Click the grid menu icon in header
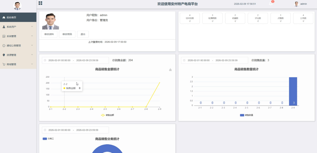The height and width of the screenshot is (153, 317). pyautogui.click(x=40, y=3)
